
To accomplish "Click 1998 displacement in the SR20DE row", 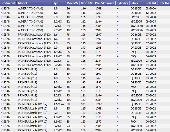I will pyautogui.click(x=98, y=17).
